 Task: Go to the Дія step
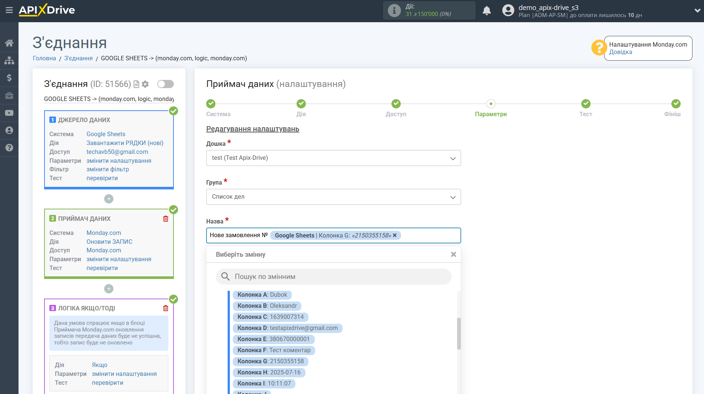point(301,104)
